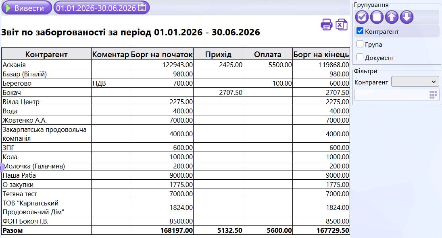This screenshot has width=442, height=238.
Task: Uncheck all grouping options icon
Action: coord(377,17)
